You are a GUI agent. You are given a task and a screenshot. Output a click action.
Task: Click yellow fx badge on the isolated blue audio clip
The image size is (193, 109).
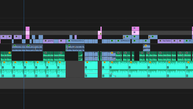click(x=146, y=46)
